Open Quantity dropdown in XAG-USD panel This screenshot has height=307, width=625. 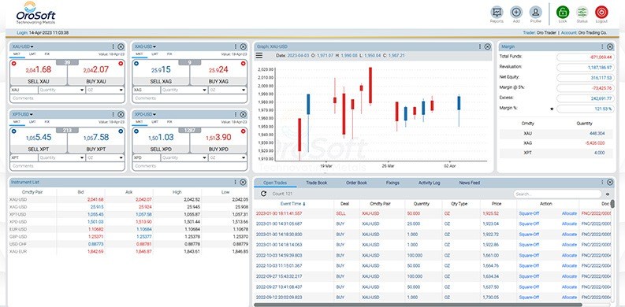click(184, 90)
